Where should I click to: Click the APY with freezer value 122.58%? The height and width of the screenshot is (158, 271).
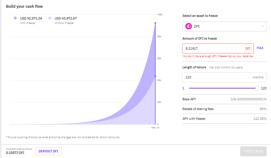[260, 119]
